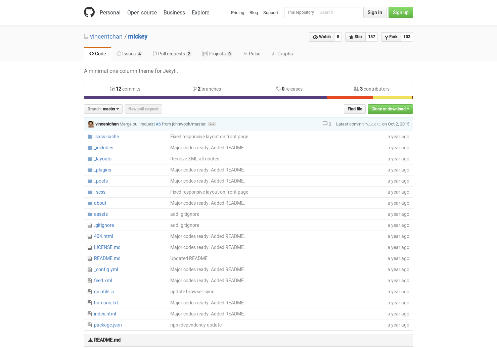Click the folder icon for assets
The width and height of the screenshot is (497, 348).
pyautogui.click(x=90, y=214)
